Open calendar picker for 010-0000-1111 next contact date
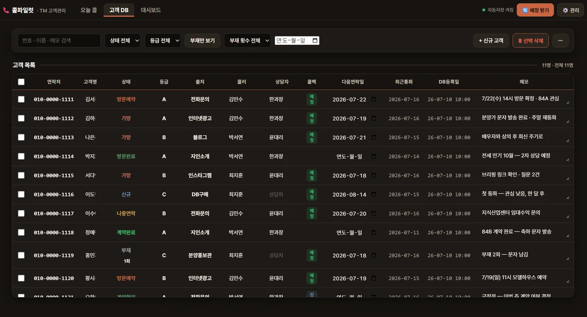 coord(373,99)
